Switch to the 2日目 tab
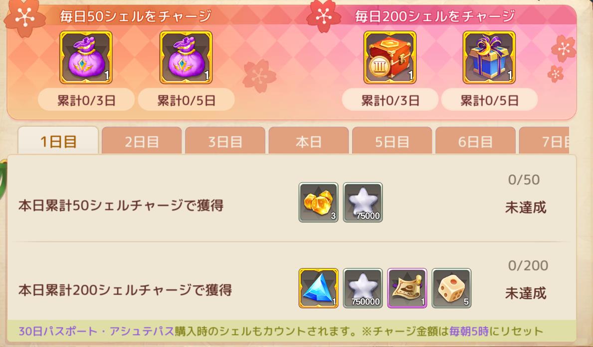 tap(142, 141)
